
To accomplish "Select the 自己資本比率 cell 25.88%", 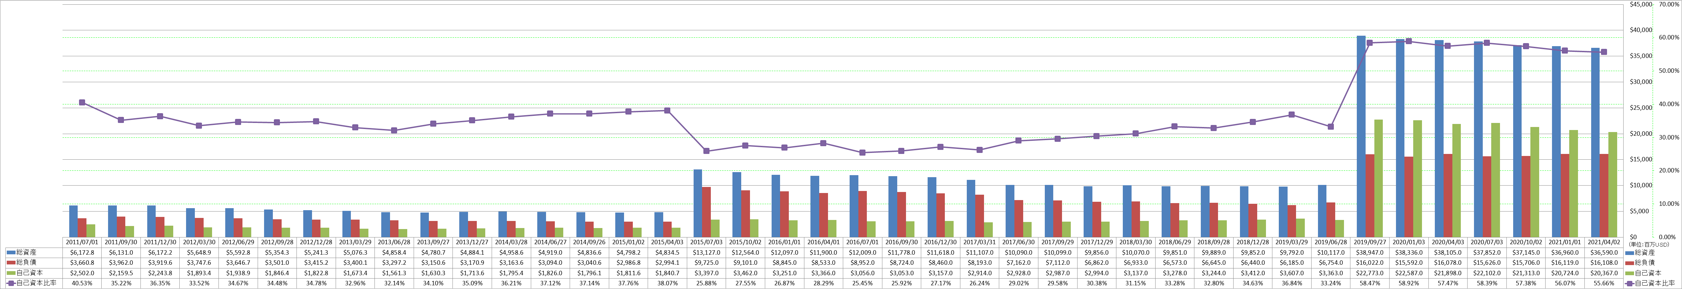I will 706,283.
